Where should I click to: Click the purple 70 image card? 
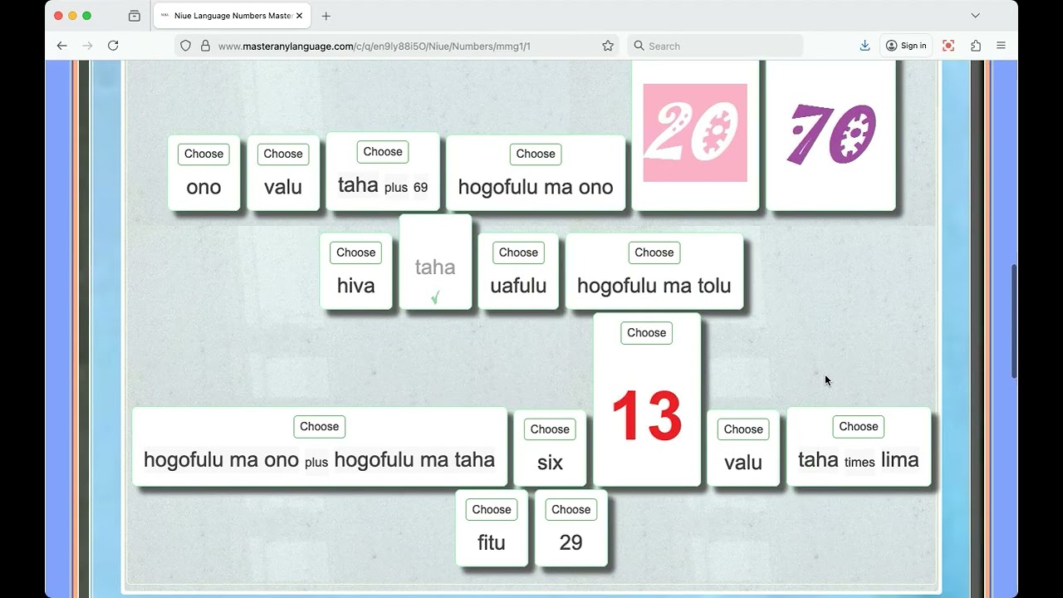831,133
